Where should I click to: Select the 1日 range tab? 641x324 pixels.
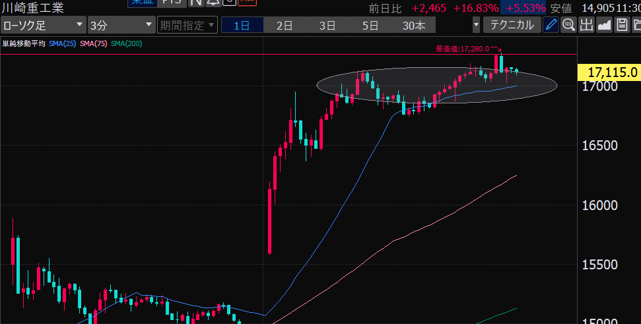pos(242,26)
